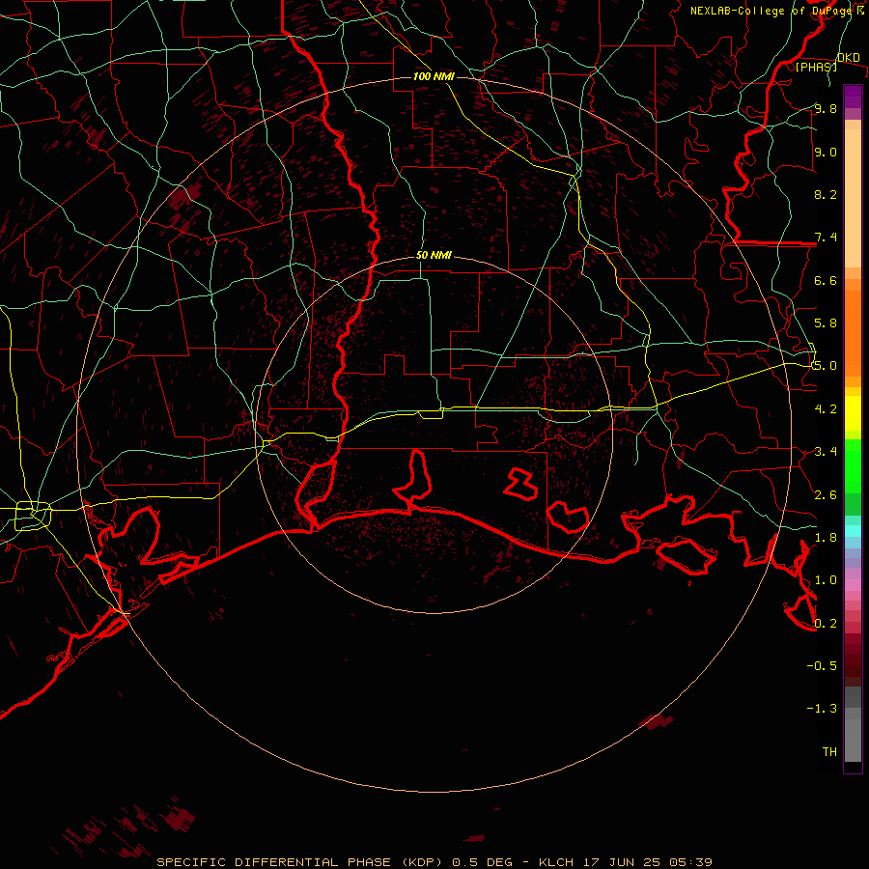
Task: Pick the purple swatch atop color bar
Action: pyautogui.click(x=853, y=97)
